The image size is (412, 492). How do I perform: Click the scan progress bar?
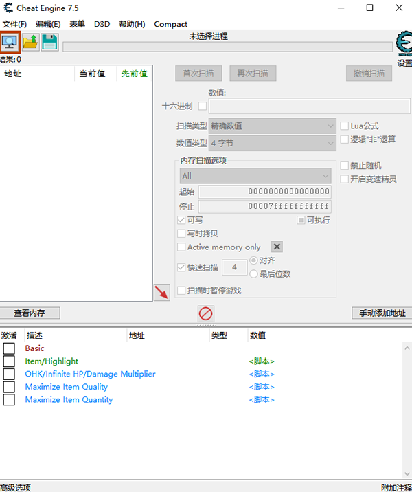(x=228, y=47)
